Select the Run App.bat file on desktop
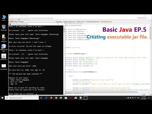The height and width of the screenshot is (114, 152). pos(4,67)
